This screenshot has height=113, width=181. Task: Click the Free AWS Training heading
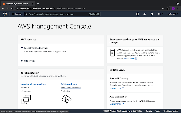119,79
